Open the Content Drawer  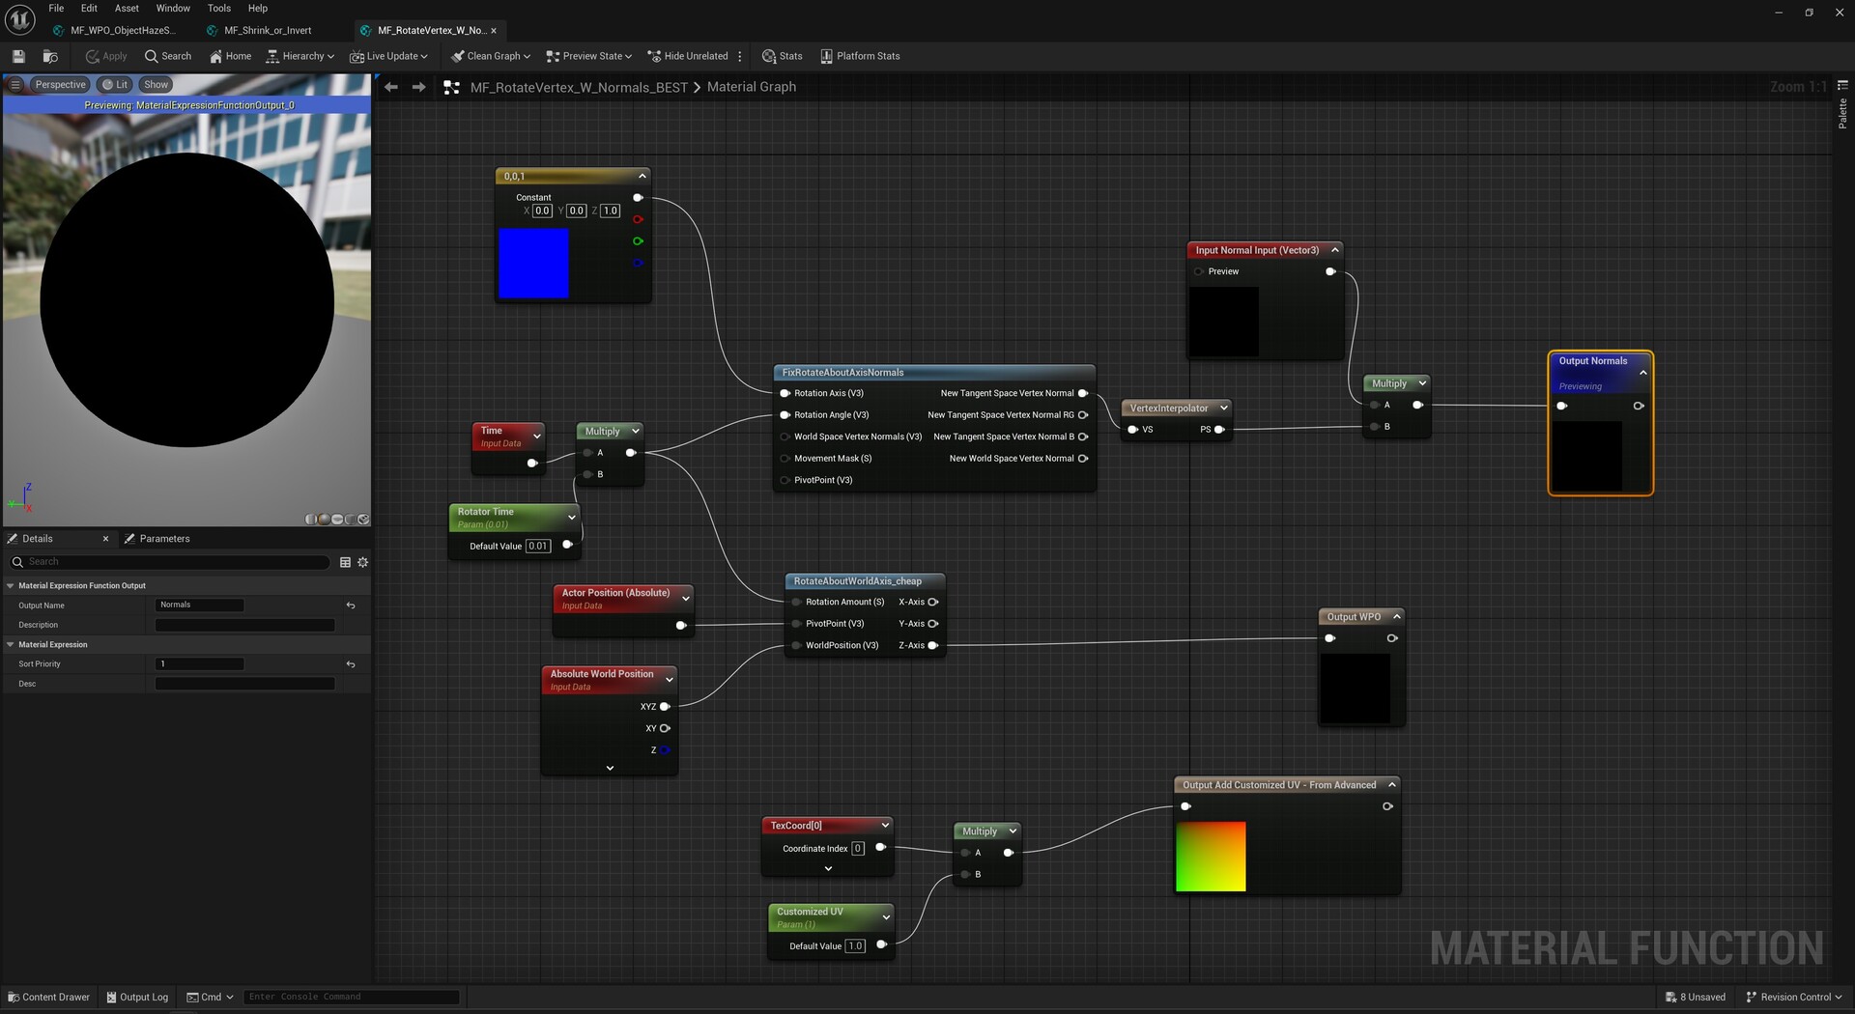pos(48,997)
